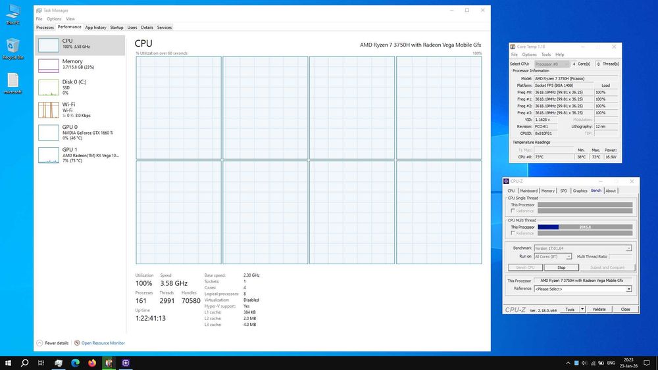Show hidden system tray icons

click(568, 363)
